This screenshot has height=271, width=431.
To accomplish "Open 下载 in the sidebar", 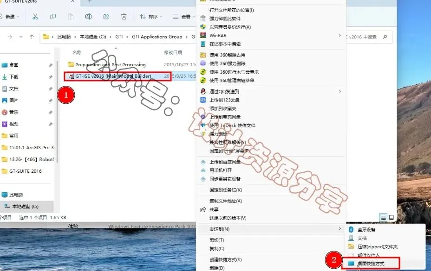I will [14, 77].
